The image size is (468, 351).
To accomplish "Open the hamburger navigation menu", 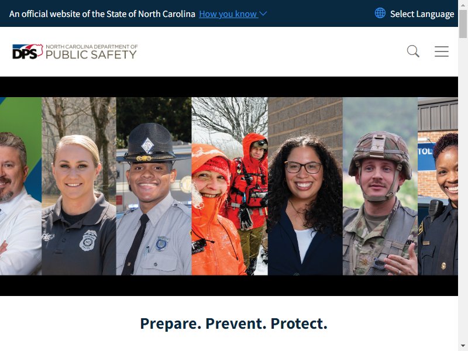I will click(442, 51).
